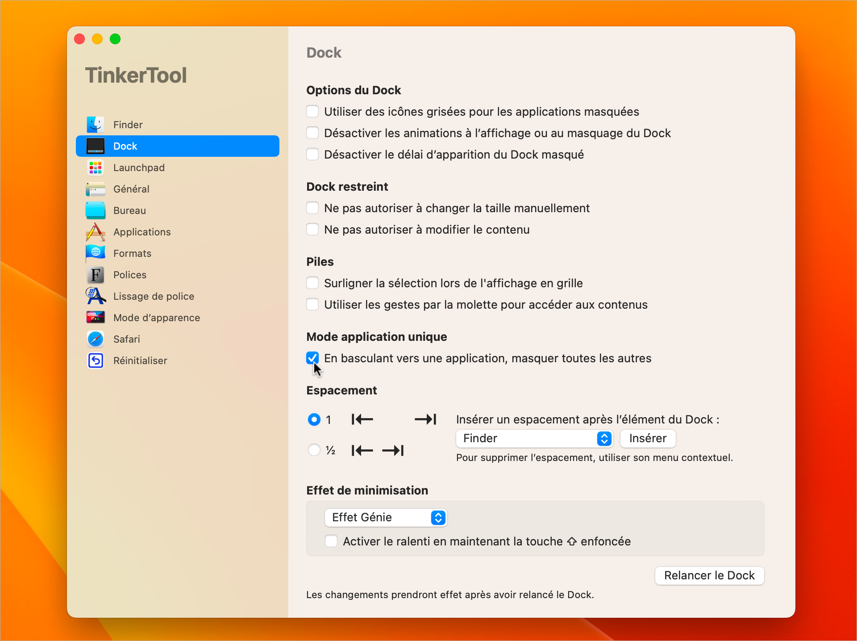Click the Mode d'apparence icon
The height and width of the screenshot is (641, 857).
tap(96, 318)
